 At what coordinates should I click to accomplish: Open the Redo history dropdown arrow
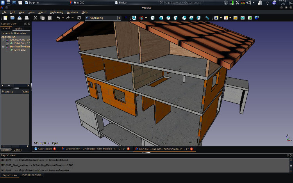[73, 18]
